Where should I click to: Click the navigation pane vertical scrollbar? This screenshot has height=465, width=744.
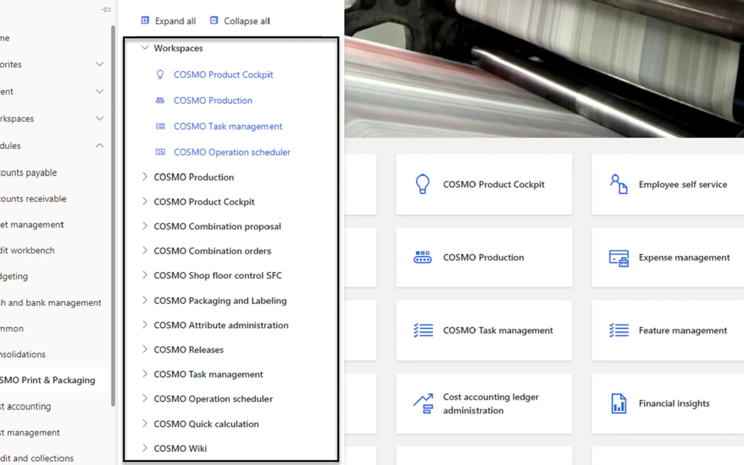(113, 216)
